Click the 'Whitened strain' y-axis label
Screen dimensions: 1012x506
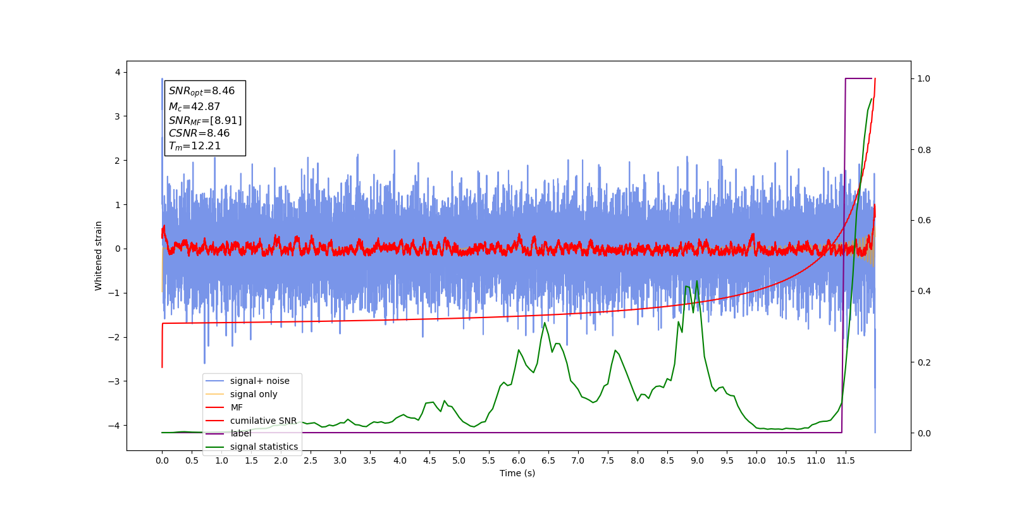[x=98, y=256]
